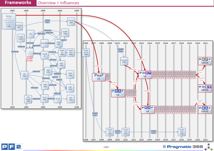214x151 pixels.
Task: Select Zachman 2003 node in the 2006-2021 panel
Action: coord(124,61)
